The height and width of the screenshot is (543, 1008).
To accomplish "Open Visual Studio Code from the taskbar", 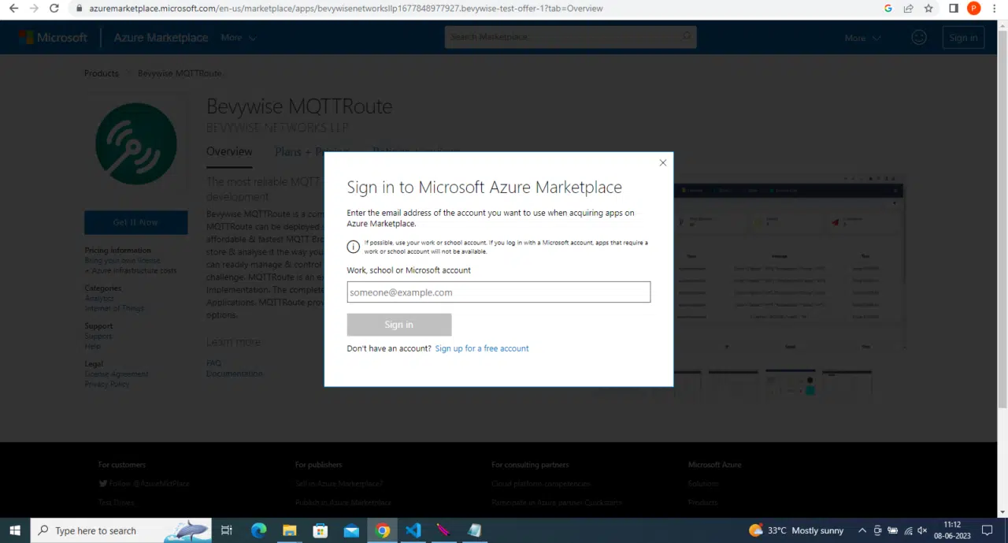I will point(413,530).
